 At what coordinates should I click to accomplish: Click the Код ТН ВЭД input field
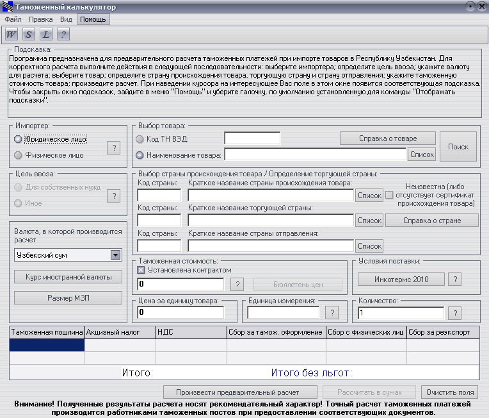pos(252,138)
